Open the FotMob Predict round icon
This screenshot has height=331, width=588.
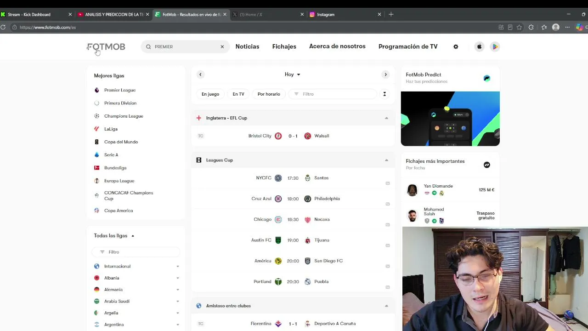487,78
